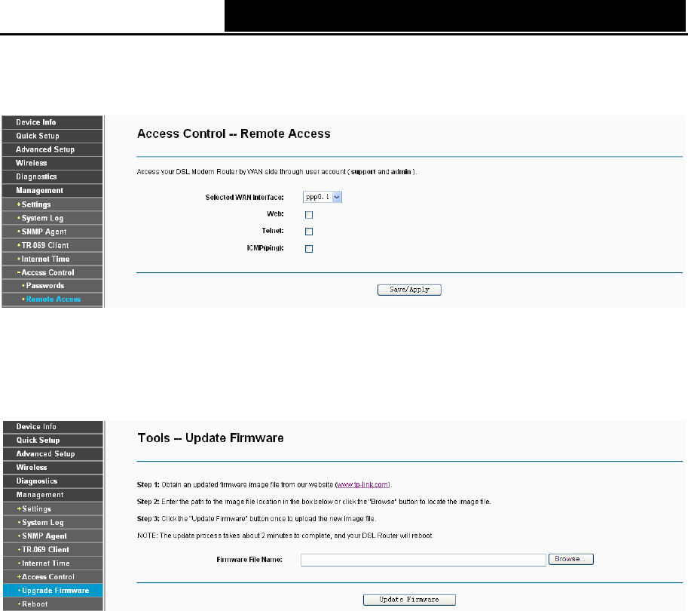
Task: Toggle the ICMP(ping) checkbox
Action: (309, 249)
